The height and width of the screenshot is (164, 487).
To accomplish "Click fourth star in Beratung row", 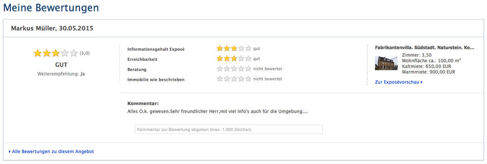I will click(x=241, y=69).
